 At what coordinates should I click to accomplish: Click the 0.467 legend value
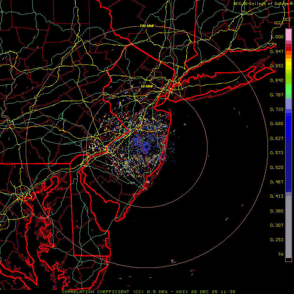[x=277, y=182]
